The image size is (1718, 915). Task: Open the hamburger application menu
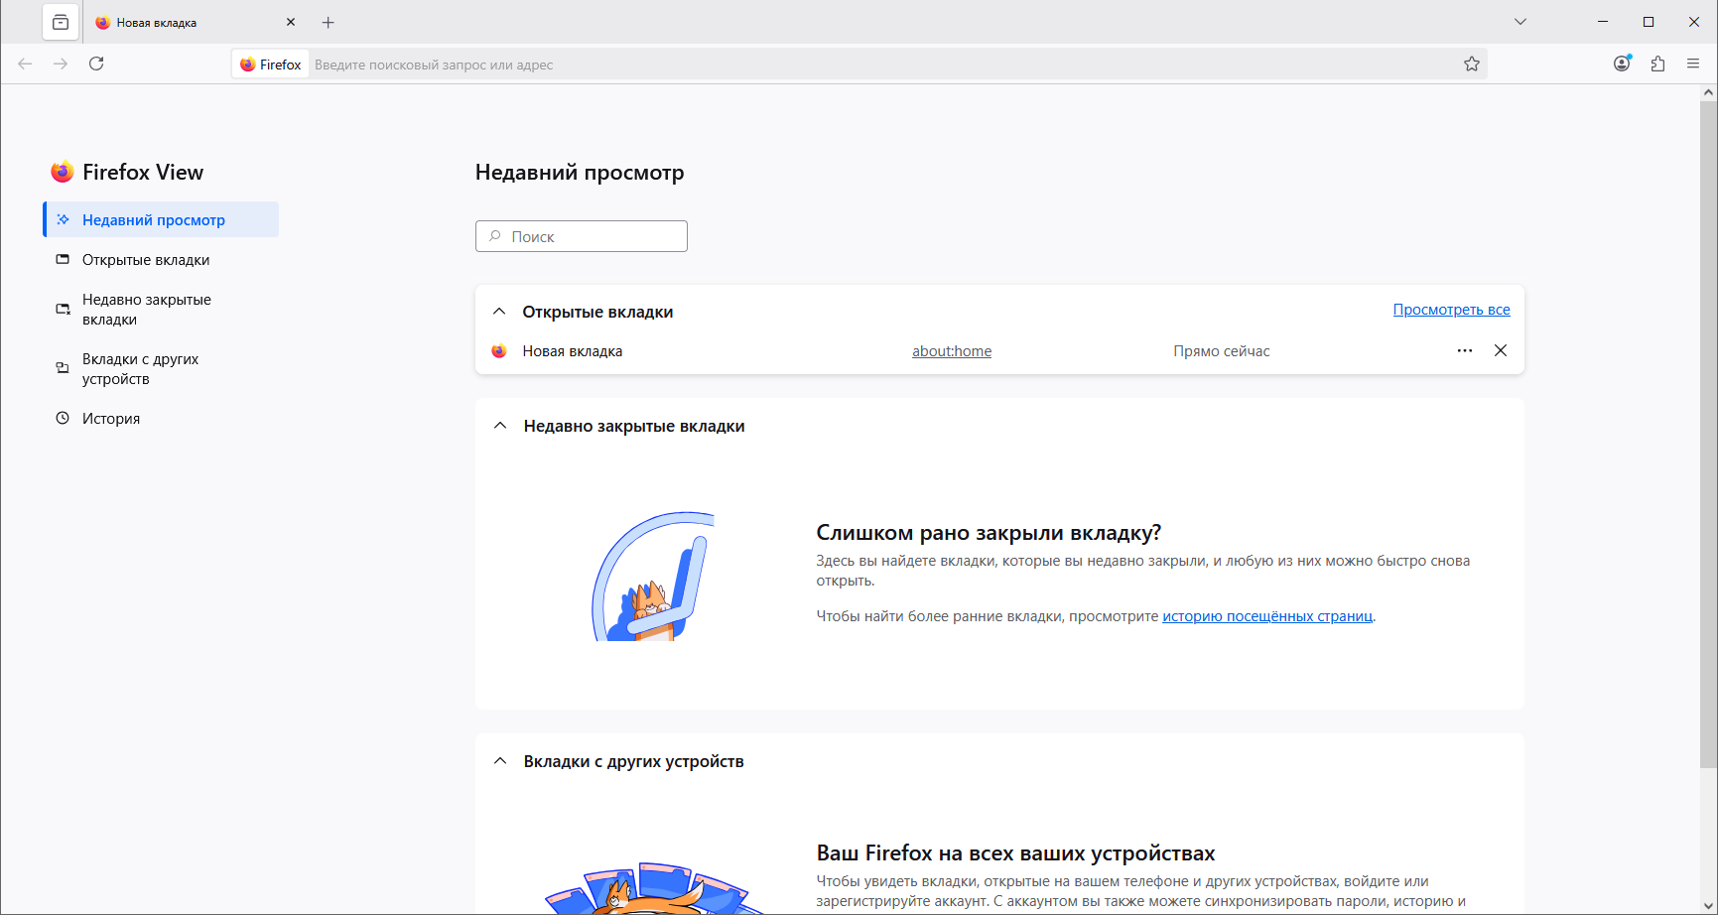tap(1693, 64)
